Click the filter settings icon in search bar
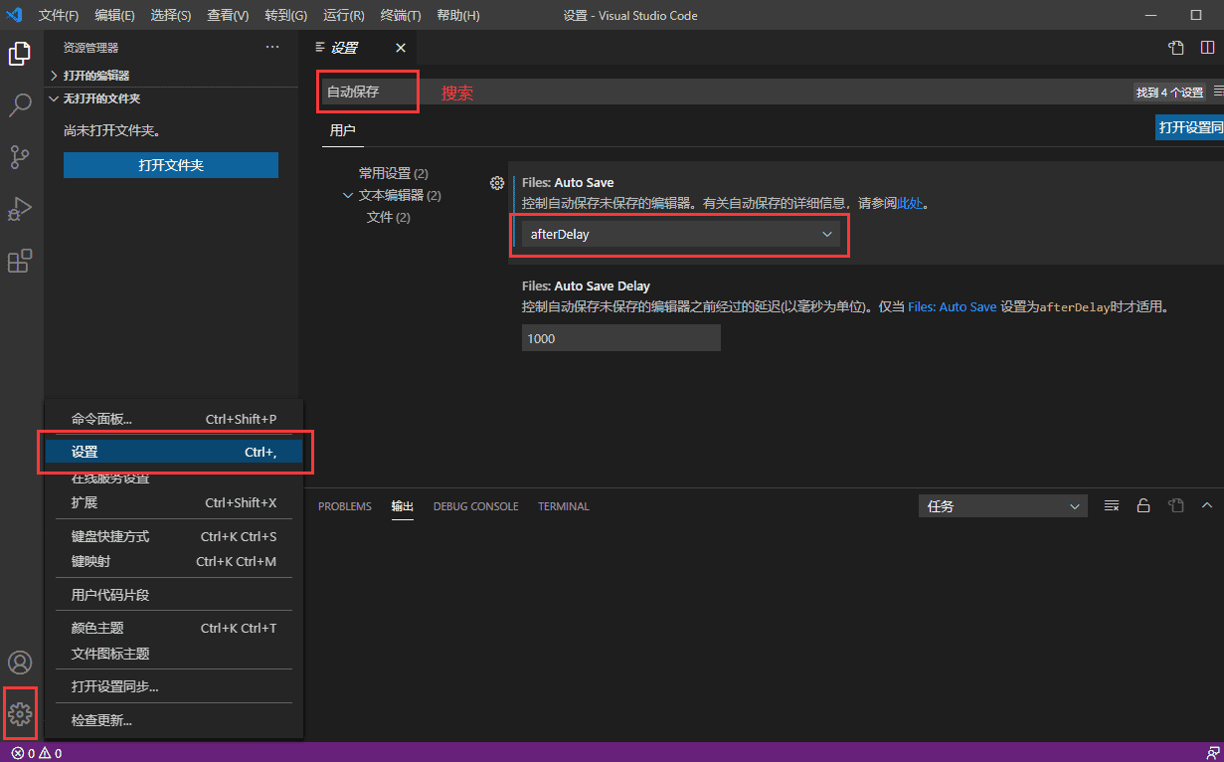The height and width of the screenshot is (762, 1224). [x=1218, y=92]
